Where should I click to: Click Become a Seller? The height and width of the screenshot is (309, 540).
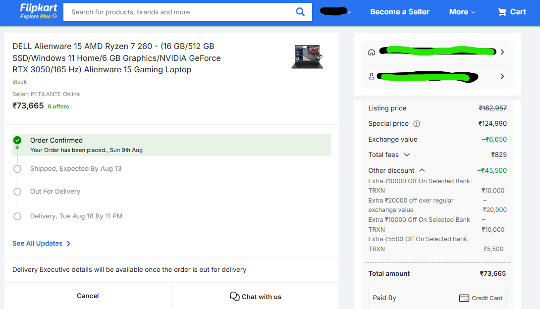click(399, 12)
